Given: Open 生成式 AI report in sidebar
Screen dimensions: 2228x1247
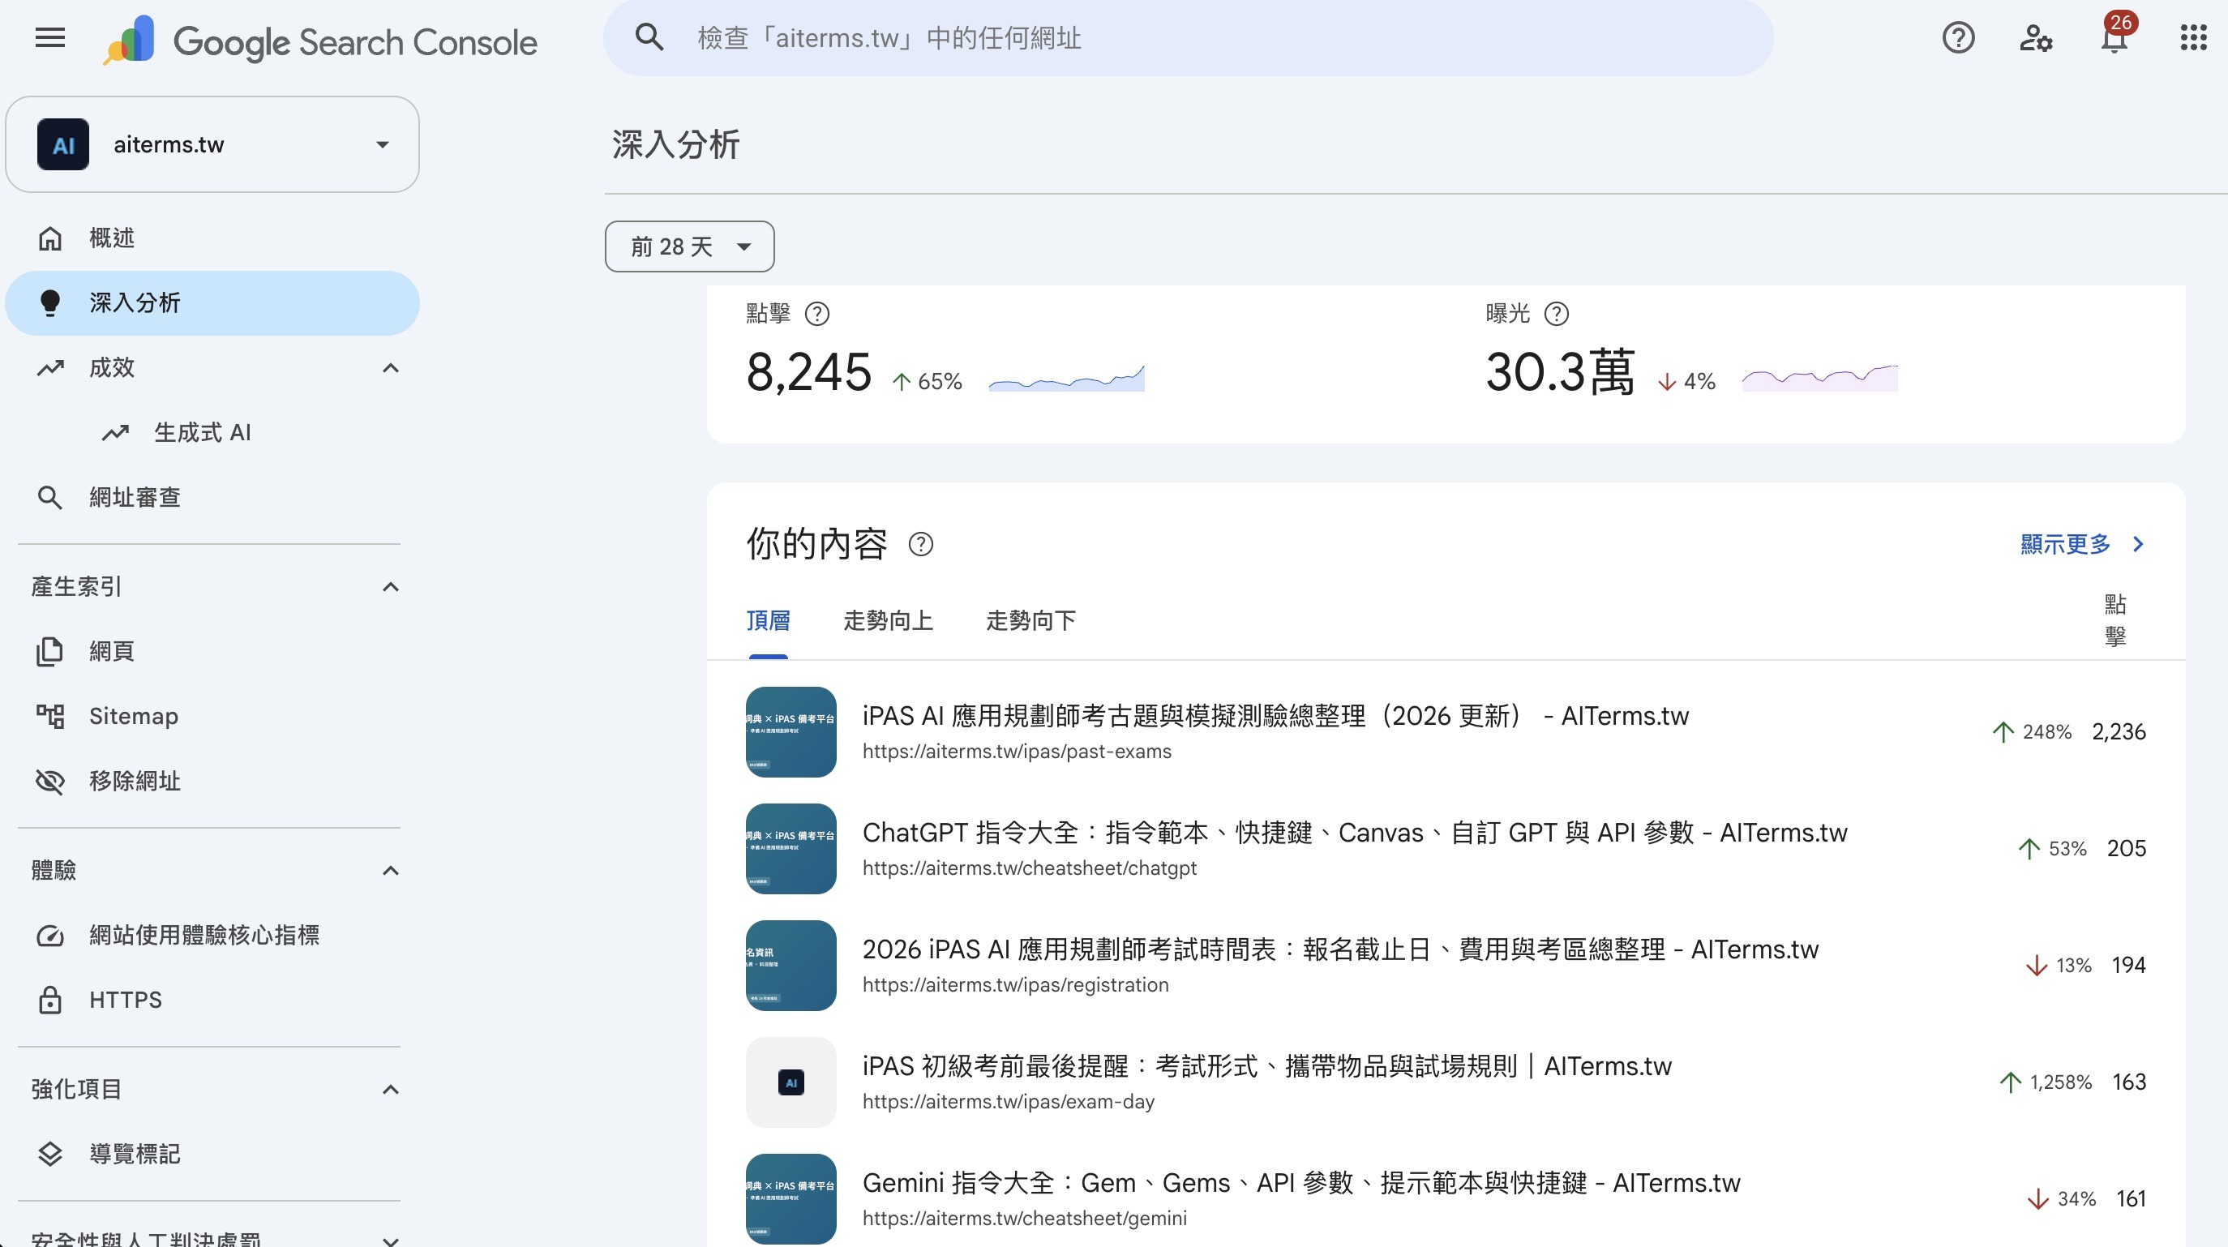Looking at the screenshot, I should point(212,432).
